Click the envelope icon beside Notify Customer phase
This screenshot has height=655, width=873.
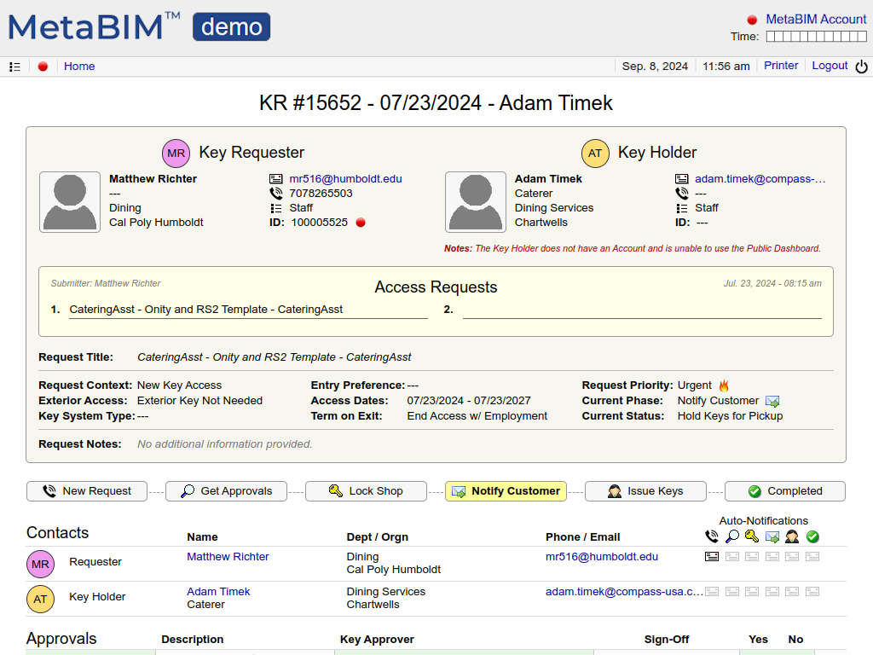point(772,401)
